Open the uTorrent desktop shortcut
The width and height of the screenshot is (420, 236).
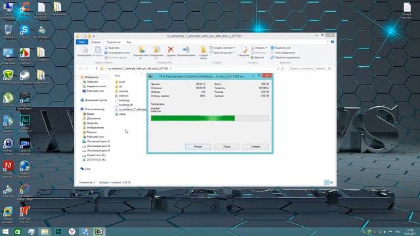click(x=9, y=99)
